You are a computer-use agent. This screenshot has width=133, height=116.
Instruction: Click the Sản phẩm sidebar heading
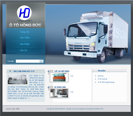(102, 71)
